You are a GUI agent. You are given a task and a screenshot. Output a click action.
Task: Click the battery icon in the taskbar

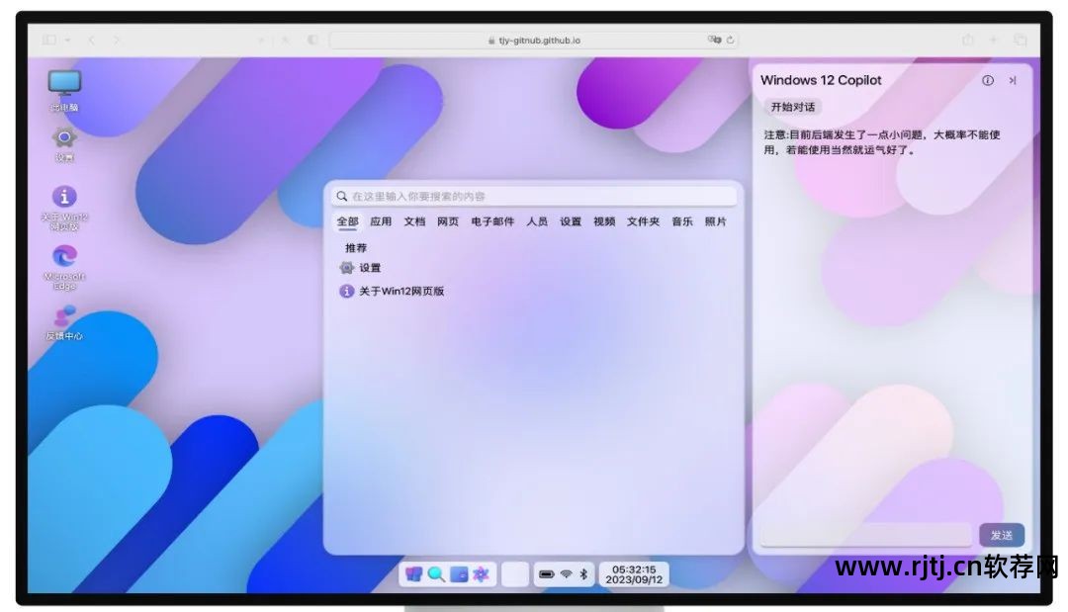[x=546, y=573]
